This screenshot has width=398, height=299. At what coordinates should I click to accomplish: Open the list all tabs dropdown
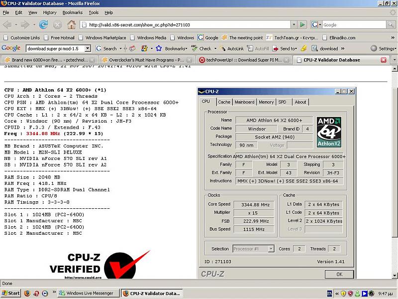(x=394, y=60)
